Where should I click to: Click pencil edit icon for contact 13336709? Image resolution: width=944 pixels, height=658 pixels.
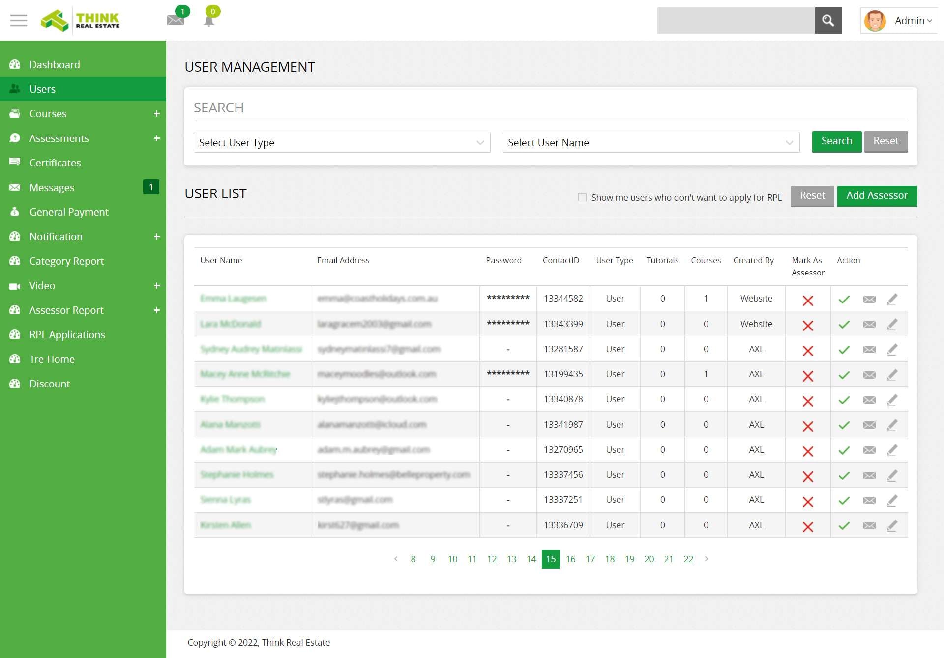(x=892, y=526)
